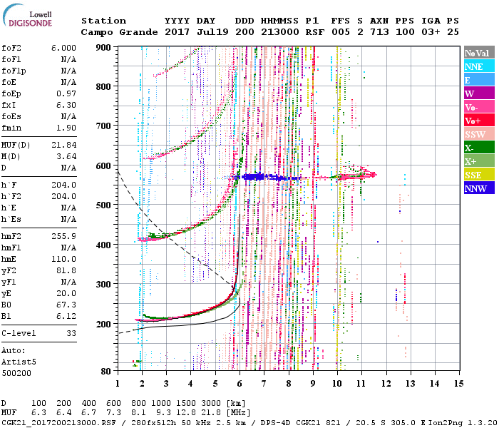Click the 500200 version code
The image size is (499, 428).
tap(16, 373)
